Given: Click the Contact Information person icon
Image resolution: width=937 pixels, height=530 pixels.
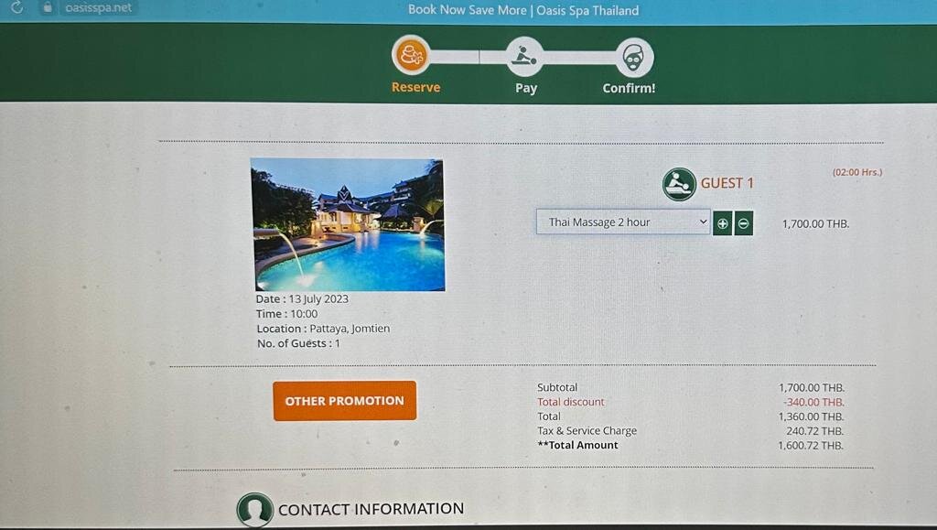Looking at the screenshot, I should [x=254, y=510].
